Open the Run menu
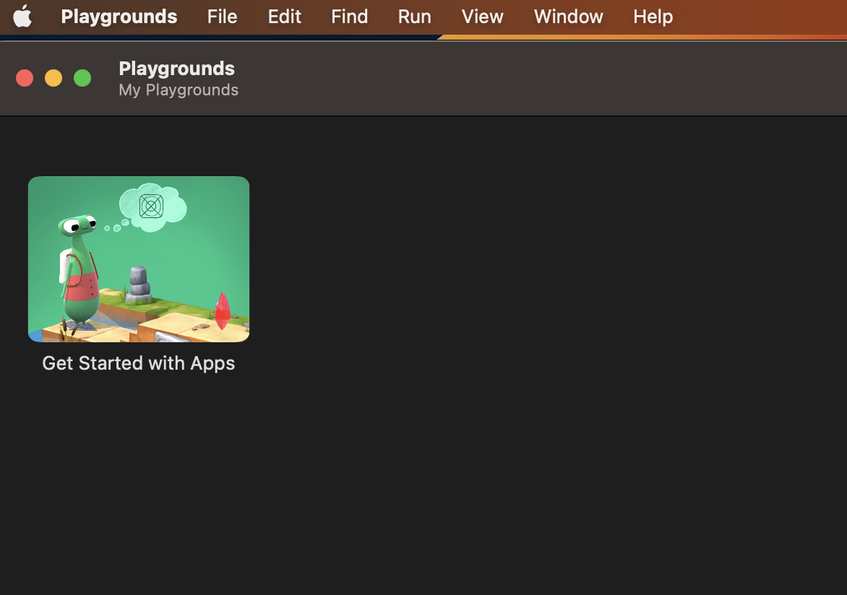 click(414, 16)
